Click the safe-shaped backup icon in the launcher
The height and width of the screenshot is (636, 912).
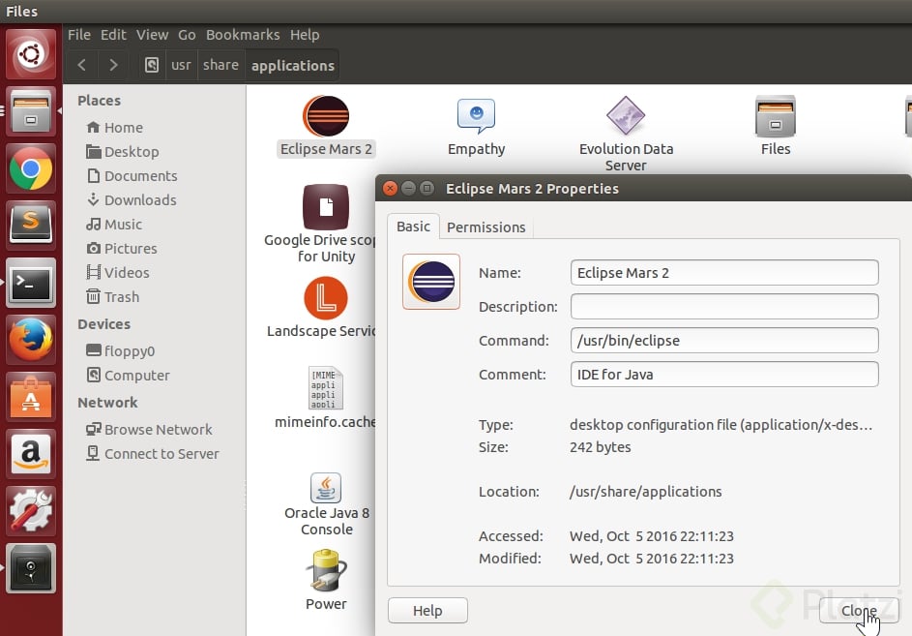coord(31,568)
